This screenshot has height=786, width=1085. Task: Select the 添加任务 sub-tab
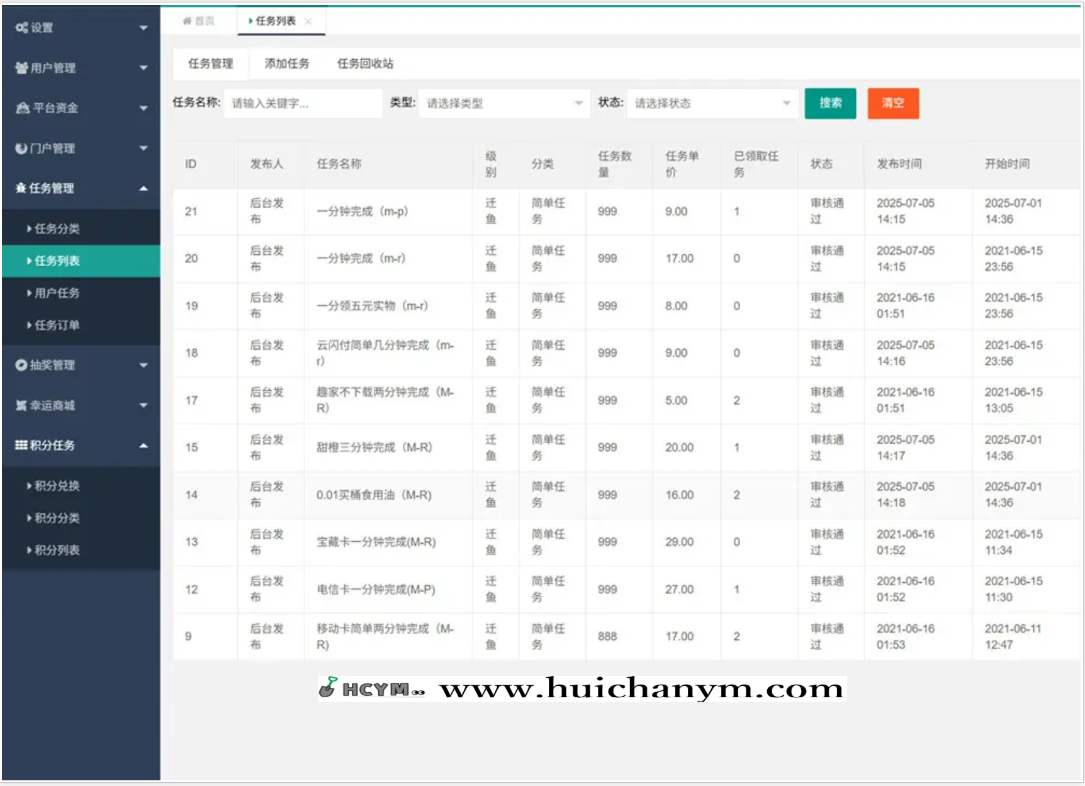[x=287, y=64]
